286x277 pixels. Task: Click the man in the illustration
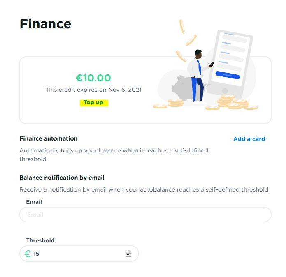point(198,74)
